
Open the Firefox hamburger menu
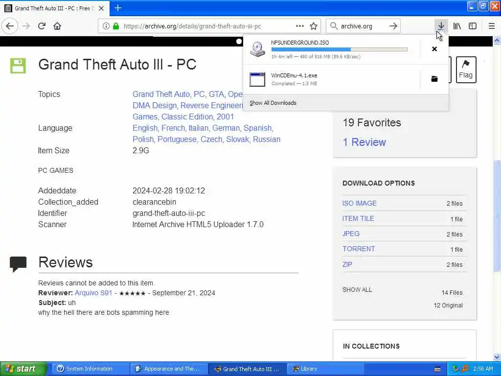tap(492, 26)
